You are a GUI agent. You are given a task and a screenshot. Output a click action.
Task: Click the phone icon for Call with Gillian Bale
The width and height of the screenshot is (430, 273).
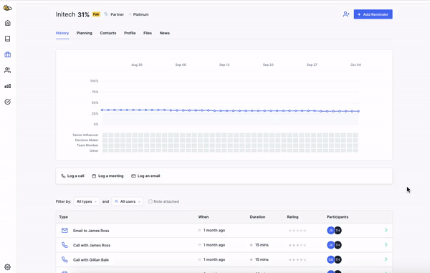[64, 259]
